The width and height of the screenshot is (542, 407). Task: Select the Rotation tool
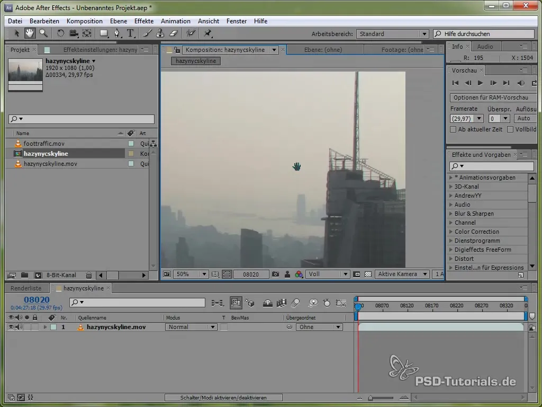point(60,33)
